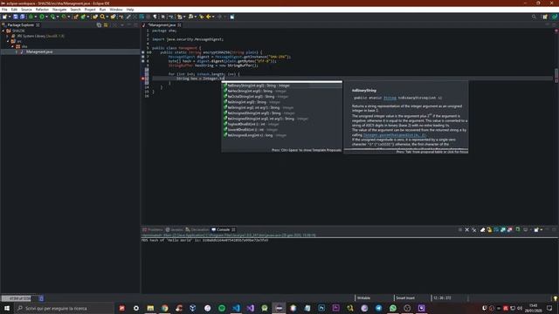Collapse the SHA256 project node
Screen dimensions: 559x314
pyautogui.click(x=3, y=31)
